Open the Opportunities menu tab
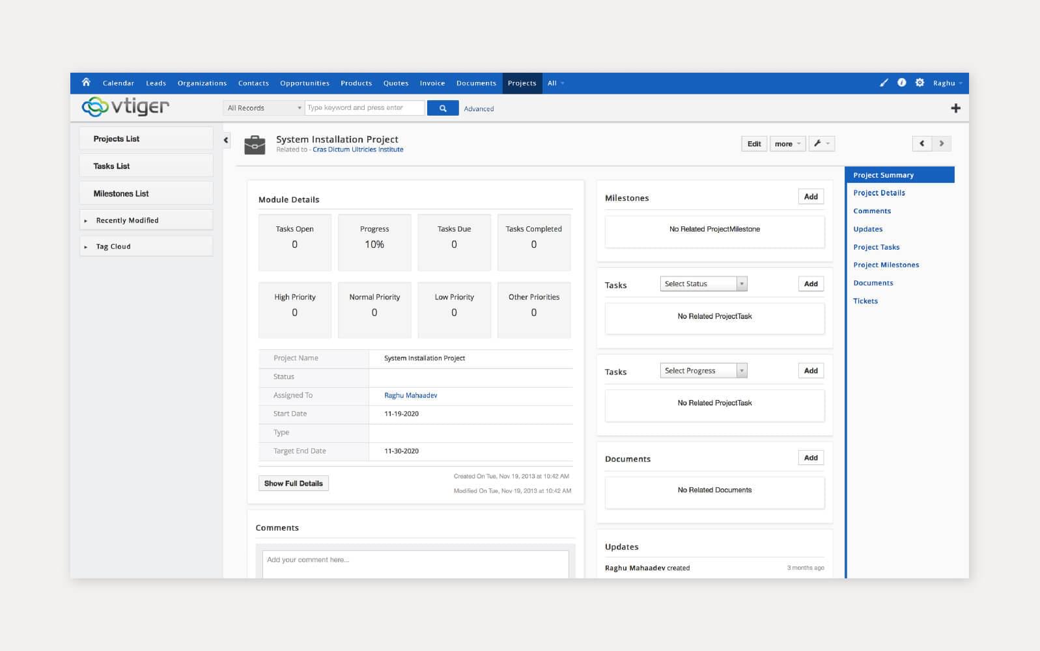 [x=304, y=83]
